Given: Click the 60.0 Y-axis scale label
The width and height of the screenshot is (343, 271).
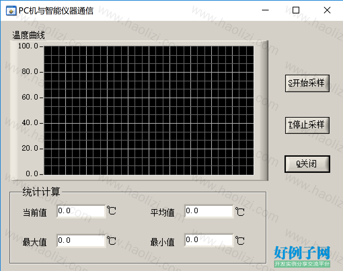Looking at the screenshot, I should pyautogui.click(x=30, y=97).
